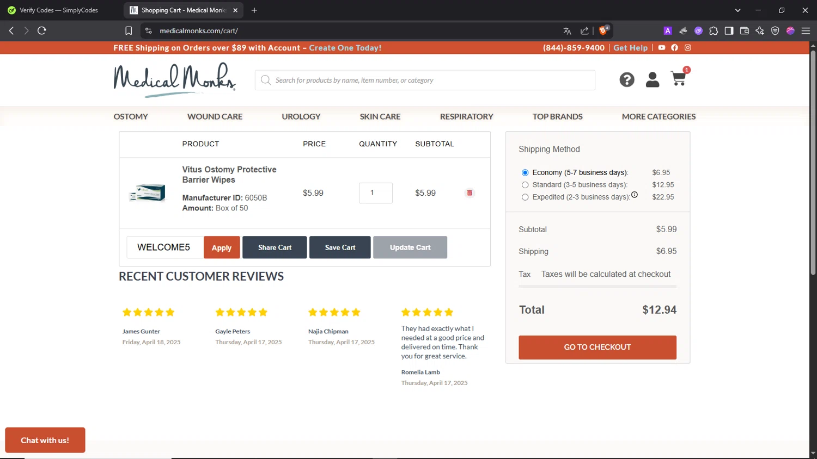Click the page vertical scrollbar

click(813, 163)
